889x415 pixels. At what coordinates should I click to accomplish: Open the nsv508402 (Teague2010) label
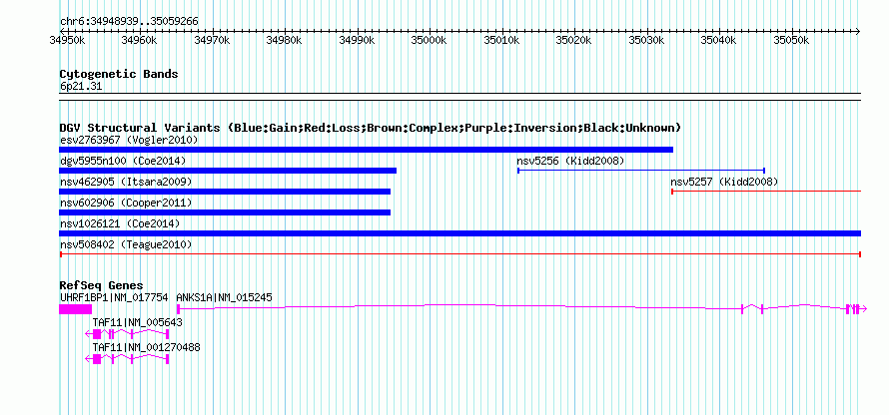[125, 244]
